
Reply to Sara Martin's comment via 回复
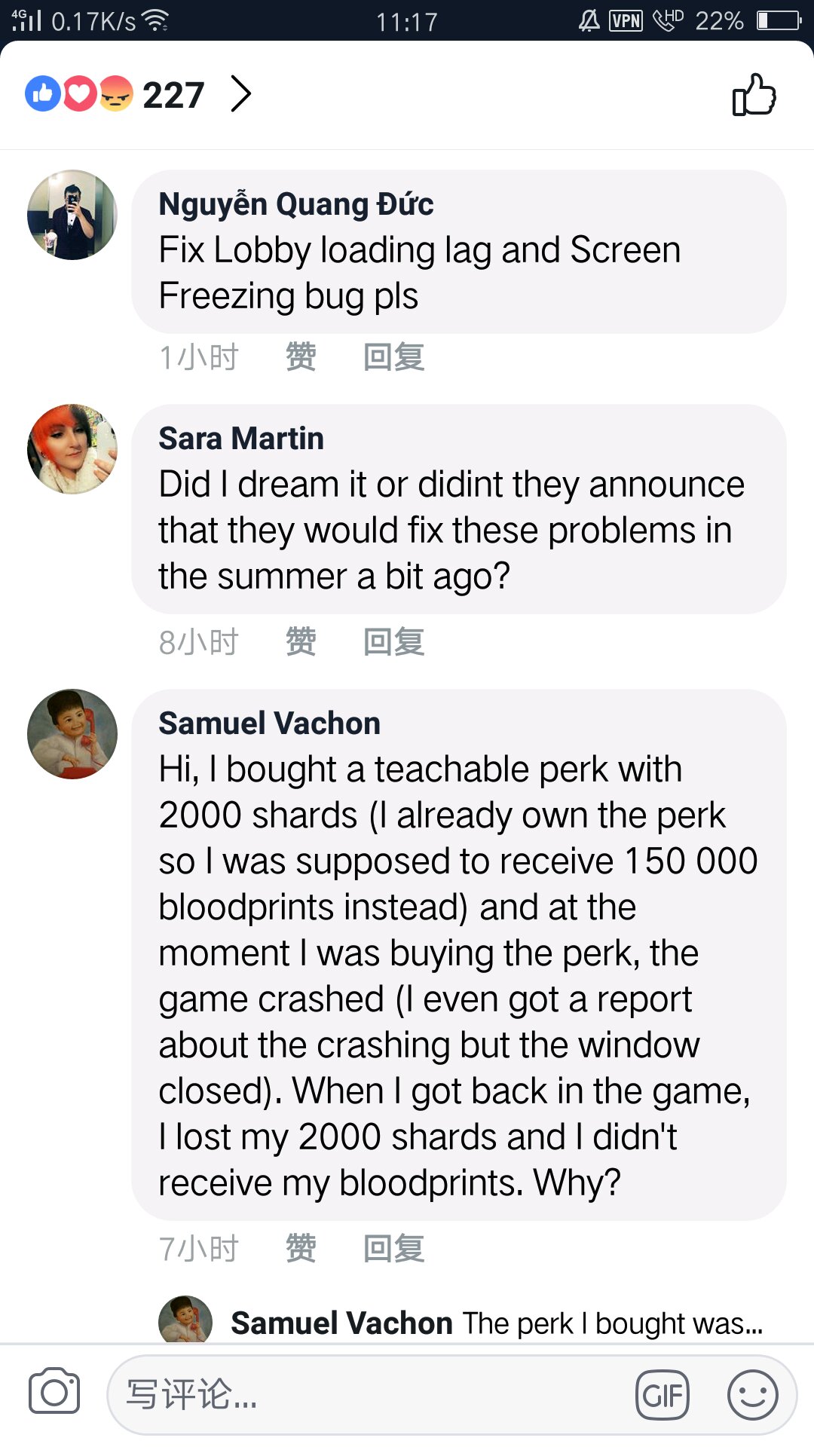[393, 642]
